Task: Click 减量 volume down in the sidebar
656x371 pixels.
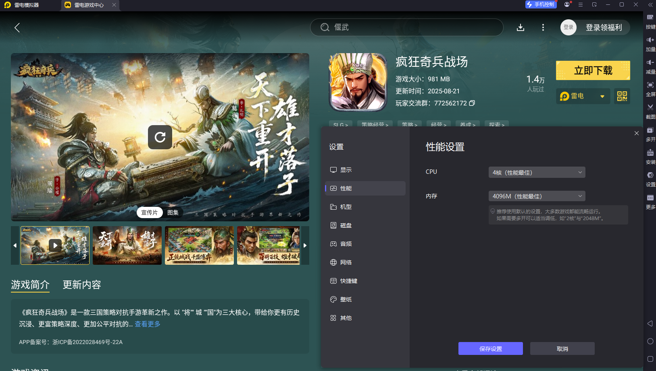Action: (650, 67)
